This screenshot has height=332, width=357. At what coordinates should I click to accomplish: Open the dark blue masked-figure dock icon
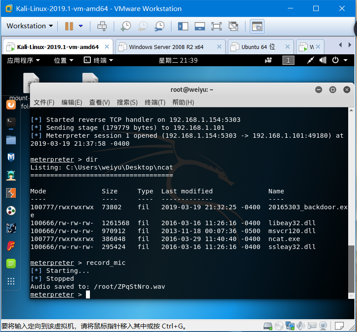[11, 228]
